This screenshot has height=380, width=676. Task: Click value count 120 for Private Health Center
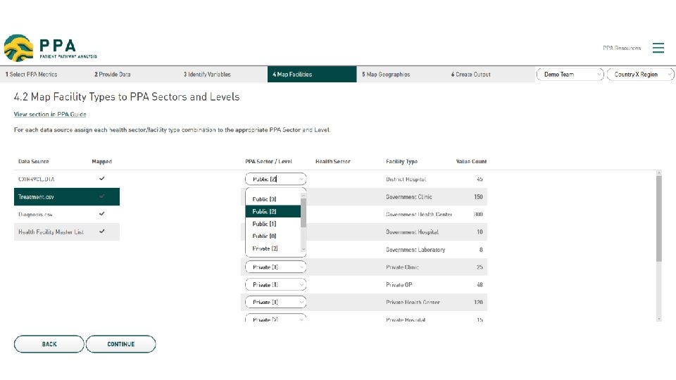(478, 303)
